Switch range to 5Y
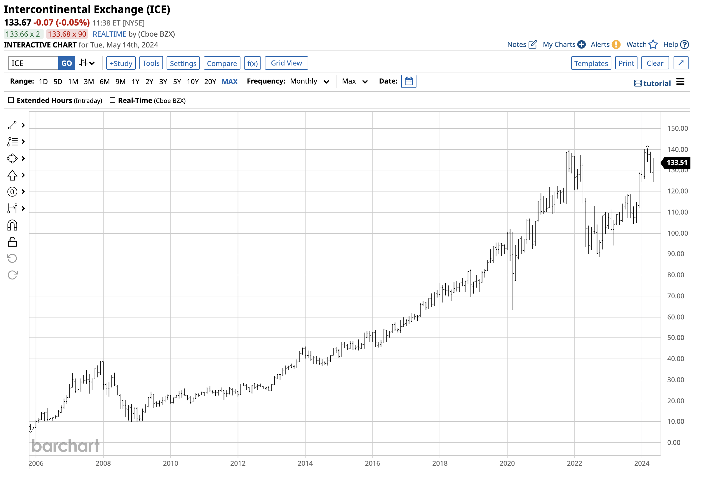Image resolution: width=708 pixels, height=484 pixels. click(177, 81)
